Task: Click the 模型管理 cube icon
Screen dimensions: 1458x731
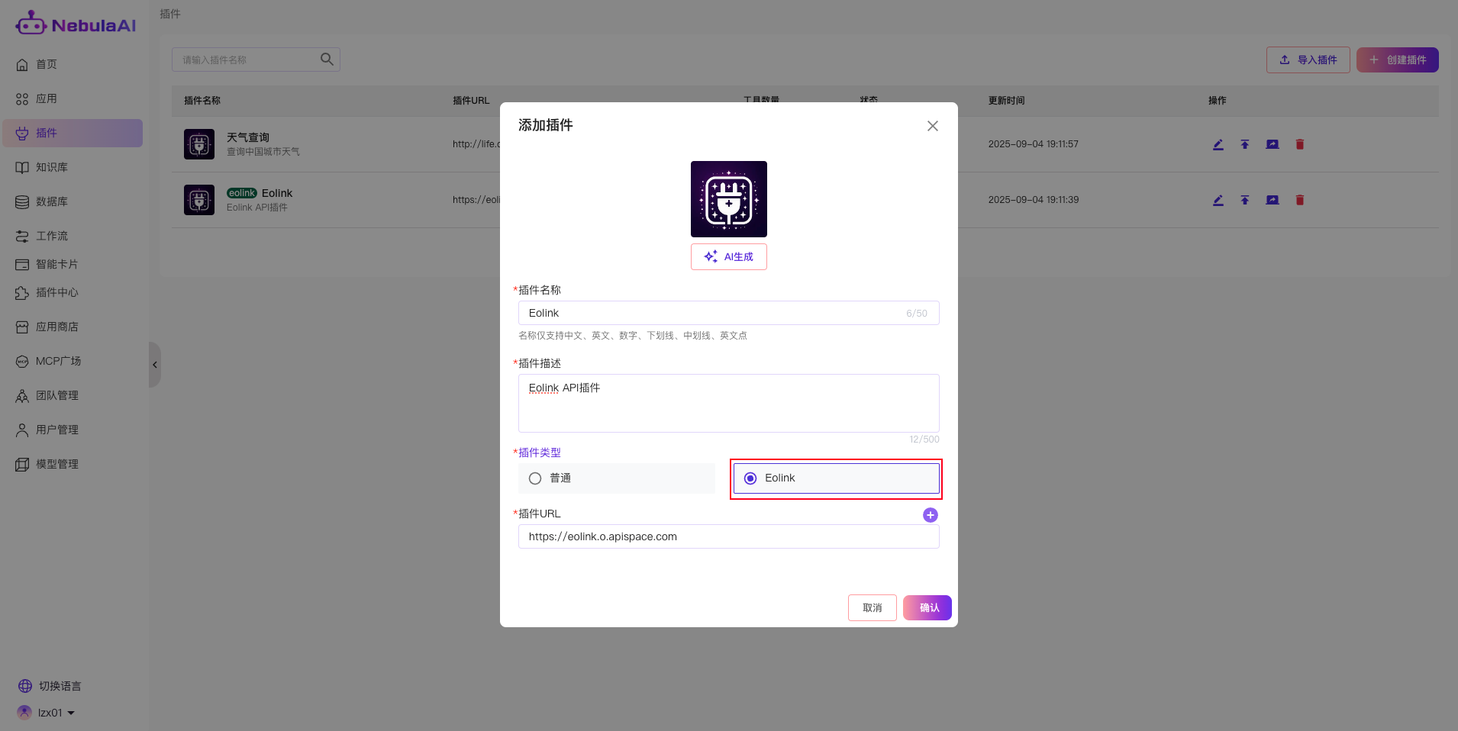Action: (x=22, y=464)
